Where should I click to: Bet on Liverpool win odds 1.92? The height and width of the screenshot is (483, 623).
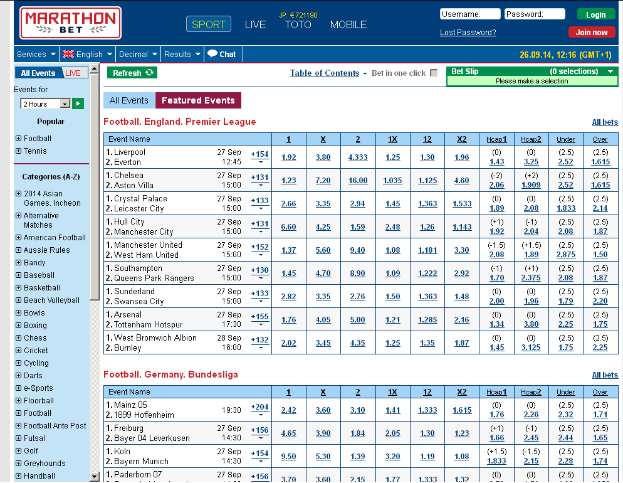pos(289,157)
